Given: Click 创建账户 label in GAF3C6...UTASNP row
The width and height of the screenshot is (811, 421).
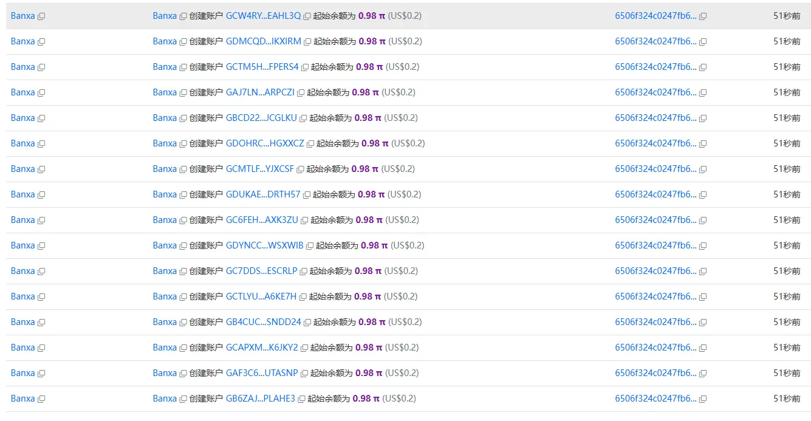Looking at the screenshot, I should [x=206, y=373].
